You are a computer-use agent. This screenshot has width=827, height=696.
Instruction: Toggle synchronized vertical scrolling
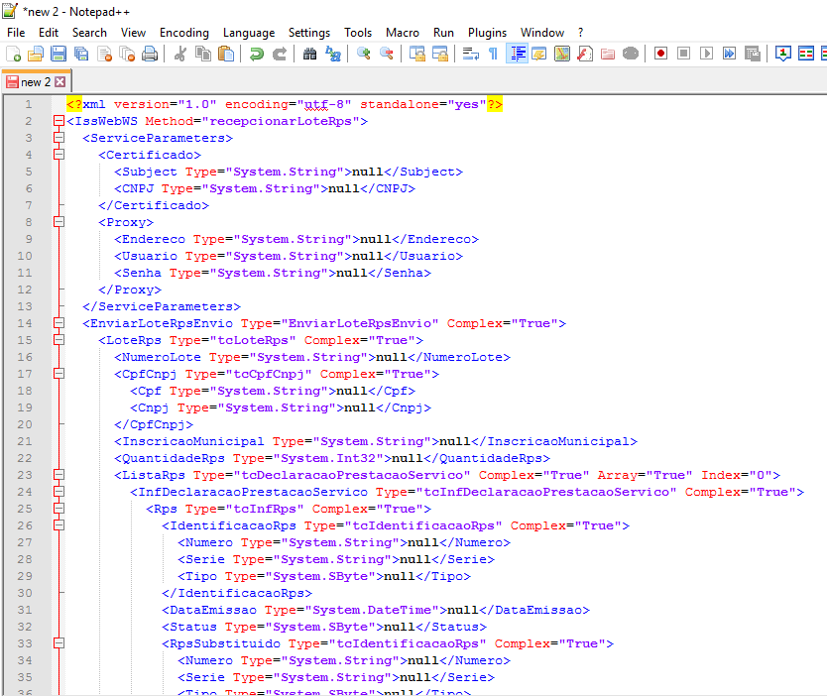[417, 54]
